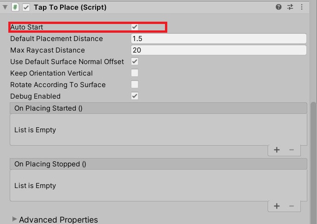The image size is (317, 224).
Task: Remove entry from On Placing Stopped list
Action: [x=291, y=206]
